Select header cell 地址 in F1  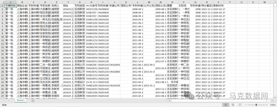(x=68, y=5)
